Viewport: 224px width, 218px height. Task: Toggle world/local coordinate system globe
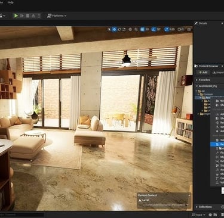click(130, 29)
